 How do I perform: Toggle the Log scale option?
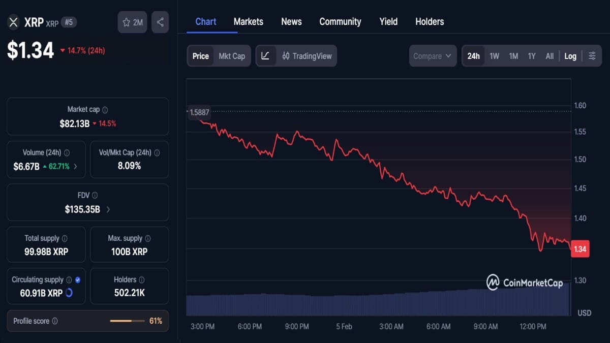click(x=570, y=56)
